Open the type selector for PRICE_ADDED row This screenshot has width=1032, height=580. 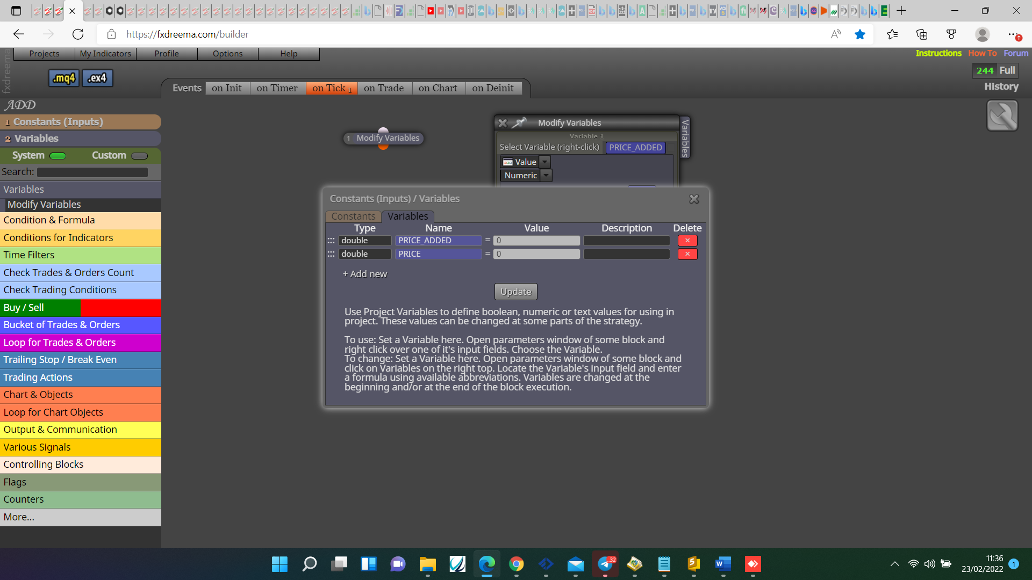tap(365, 241)
